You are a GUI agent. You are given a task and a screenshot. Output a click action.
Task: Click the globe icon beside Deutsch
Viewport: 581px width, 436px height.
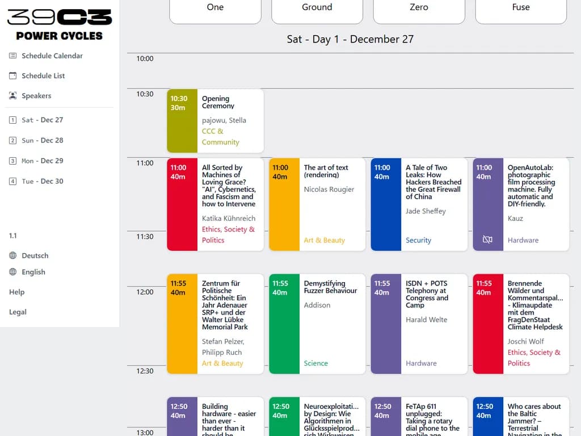point(13,255)
